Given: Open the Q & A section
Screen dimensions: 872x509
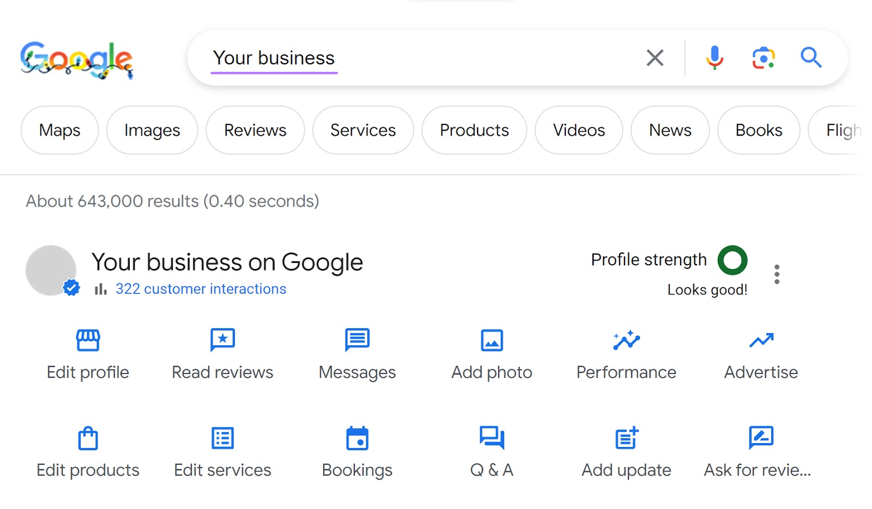Looking at the screenshot, I should click(491, 452).
